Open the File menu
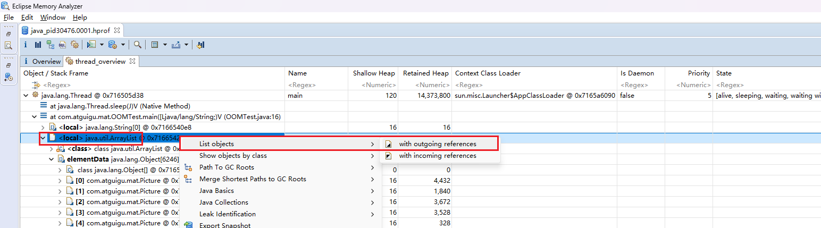This screenshot has height=228, width=821. point(9,18)
